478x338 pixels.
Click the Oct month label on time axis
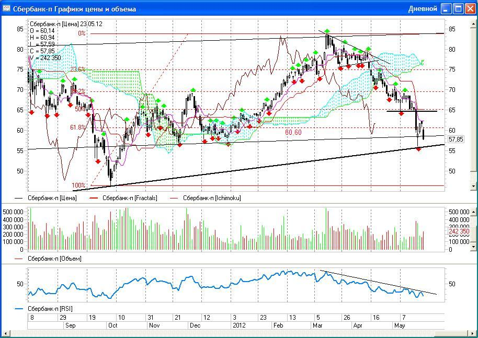click(113, 325)
